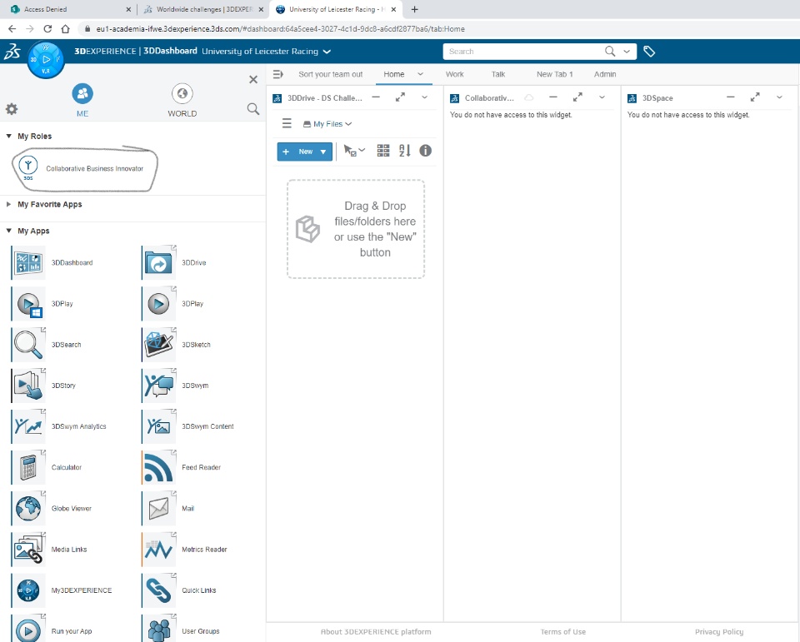Open the University of Leicester Racing dropdown
The image size is (800, 642).
[327, 52]
